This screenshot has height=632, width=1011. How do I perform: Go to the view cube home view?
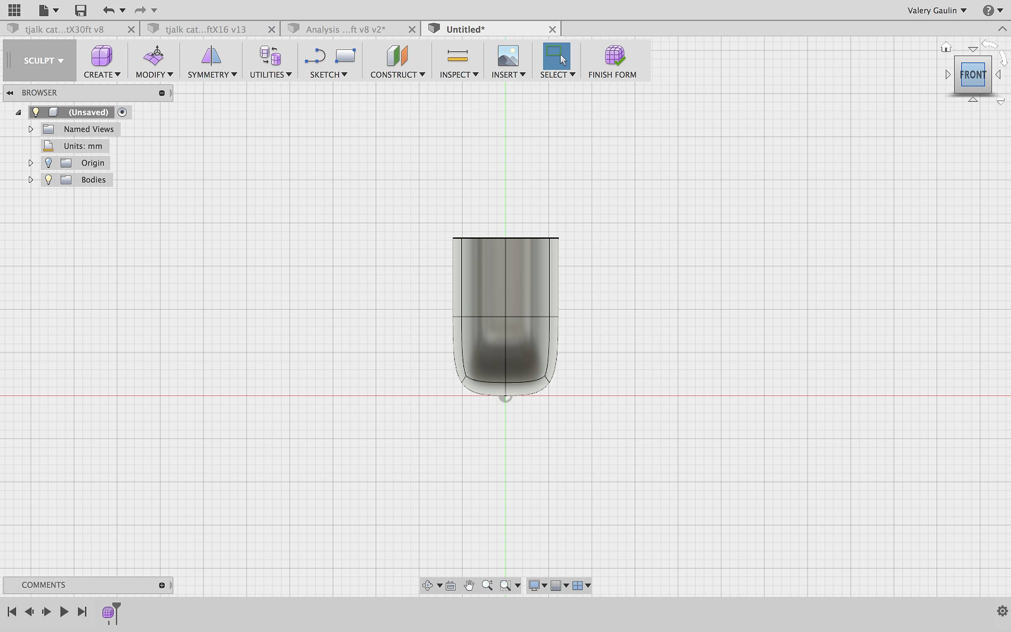click(x=946, y=47)
